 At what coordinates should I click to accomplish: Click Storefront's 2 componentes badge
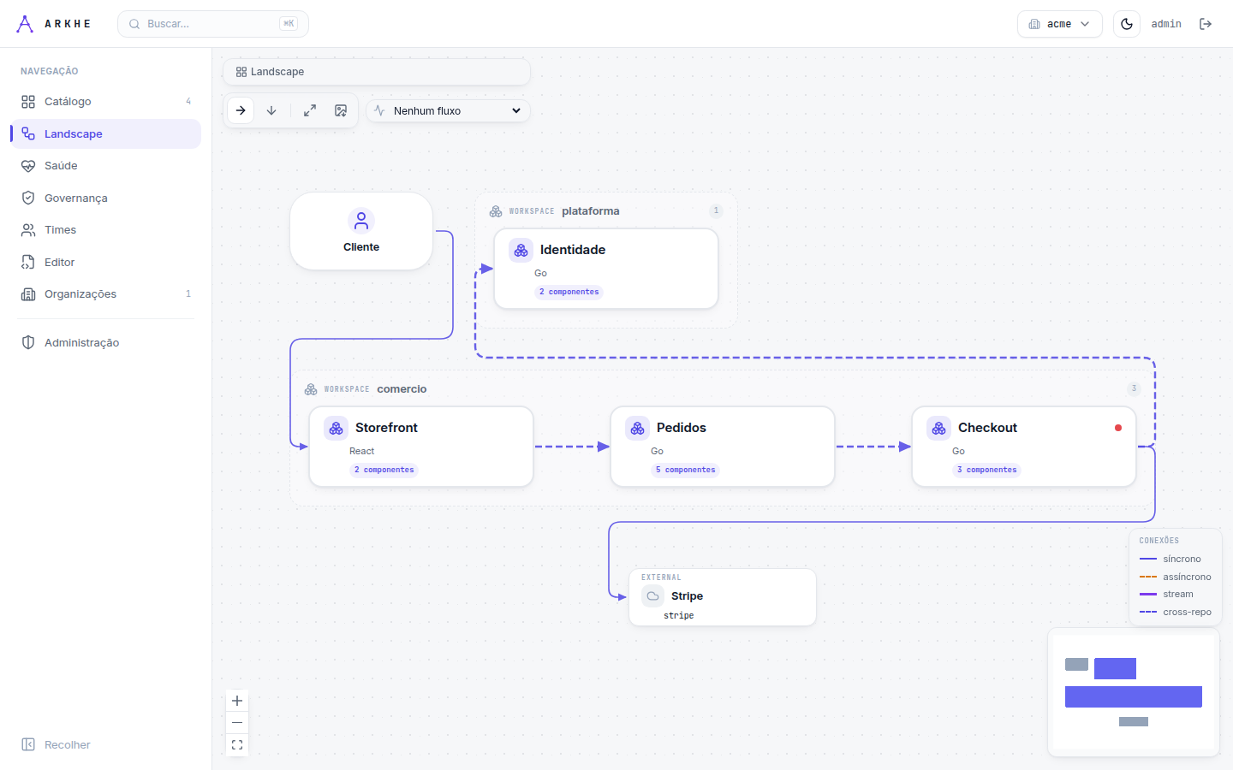point(384,470)
